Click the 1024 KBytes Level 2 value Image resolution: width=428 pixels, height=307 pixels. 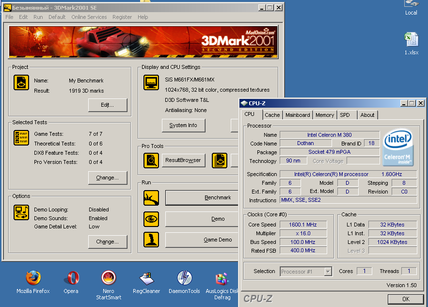click(x=393, y=242)
